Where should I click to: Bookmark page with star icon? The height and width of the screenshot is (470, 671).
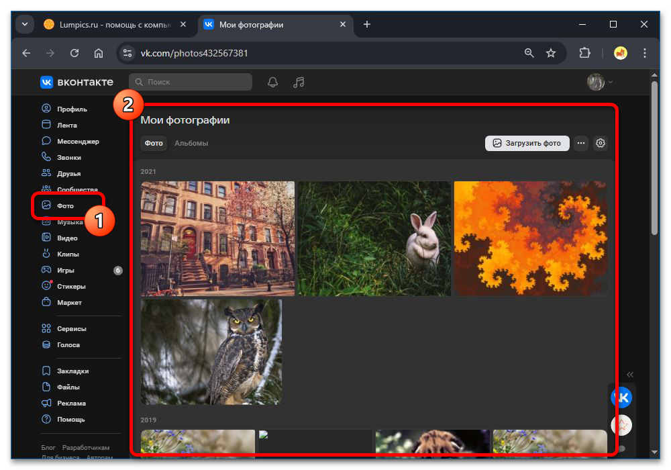(x=551, y=53)
